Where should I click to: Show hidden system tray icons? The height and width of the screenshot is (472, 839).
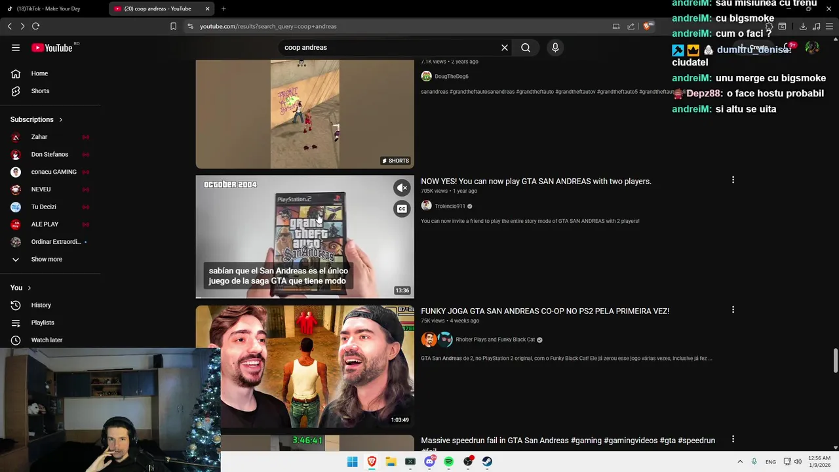[x=740, y=462]
